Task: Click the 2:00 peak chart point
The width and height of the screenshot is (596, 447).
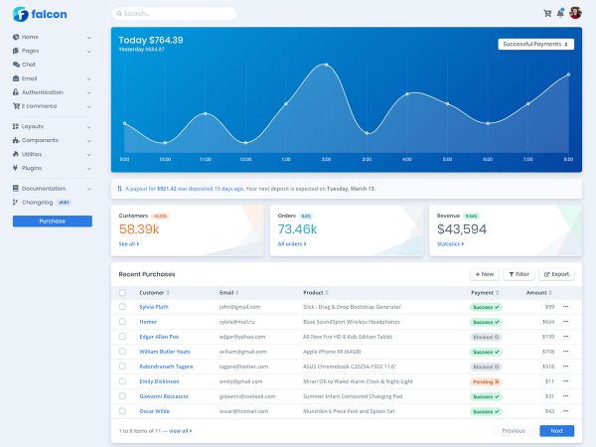Action: [326, 66]
